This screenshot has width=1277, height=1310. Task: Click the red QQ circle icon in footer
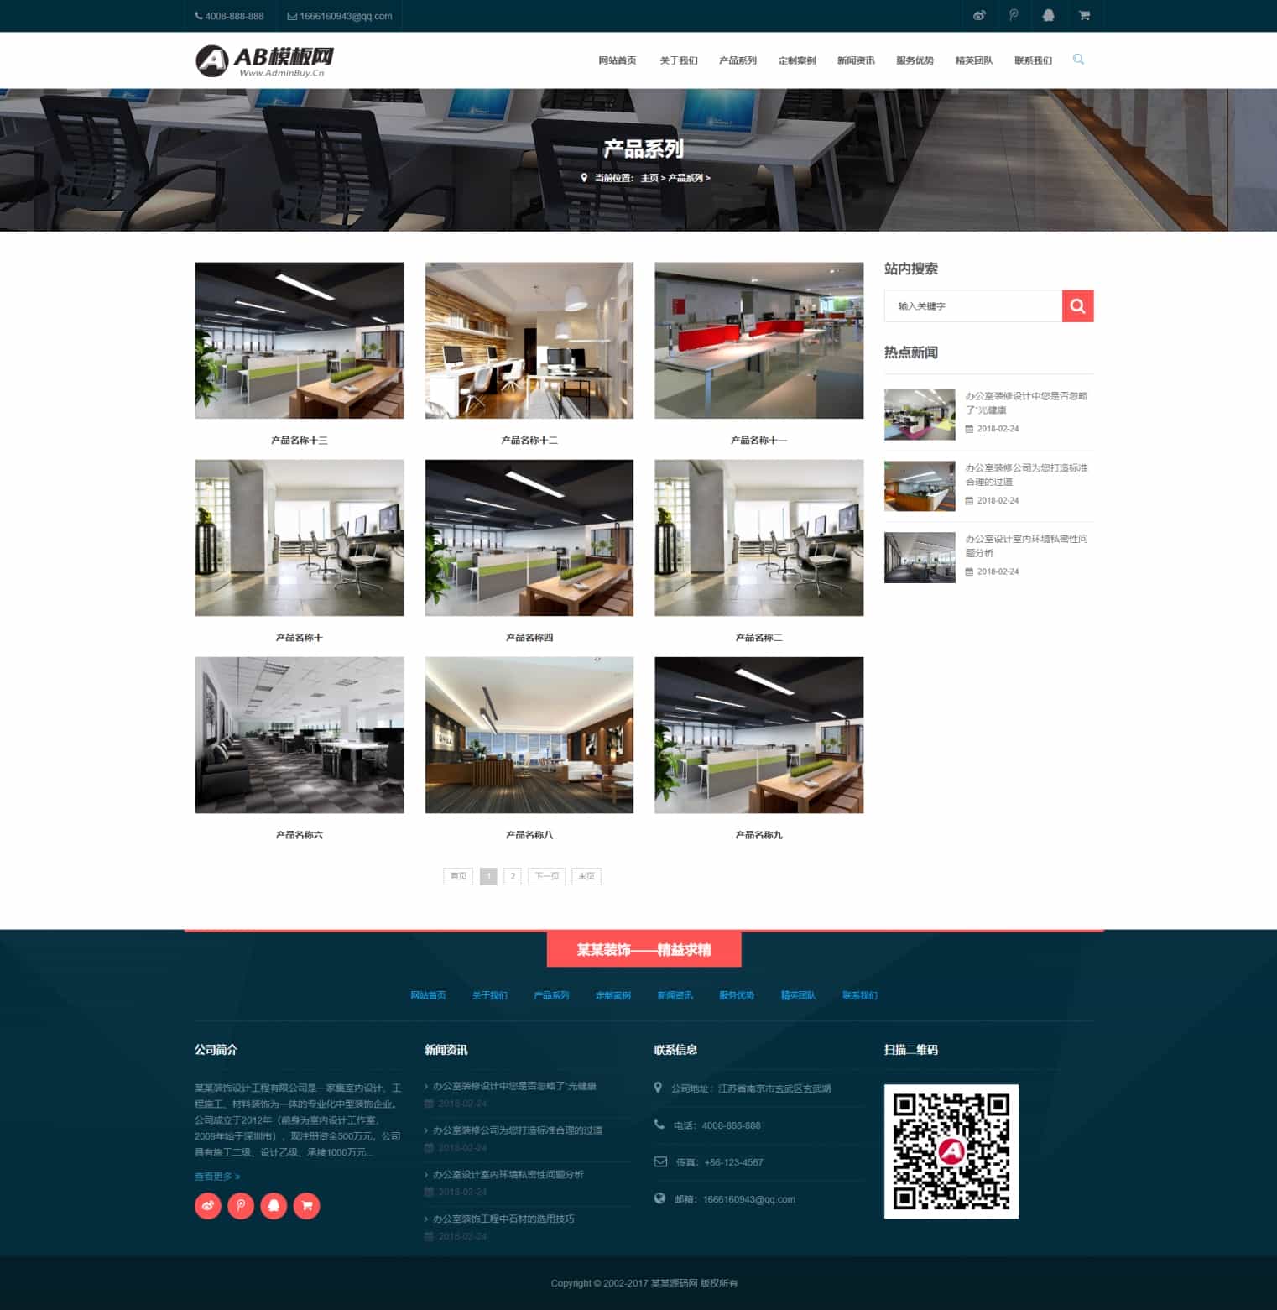274,1206
